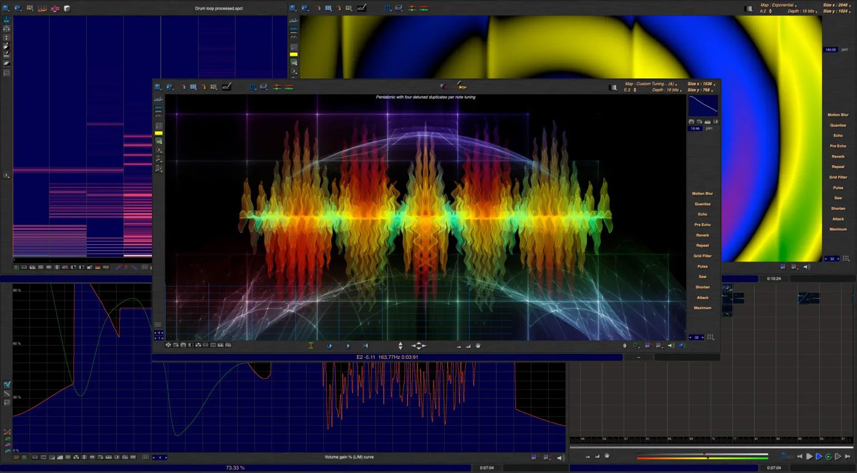Select the vertical I-beam selection tool
Image resolution: width=857 pixels, height=473 pixels.
(x=311, y=346)
